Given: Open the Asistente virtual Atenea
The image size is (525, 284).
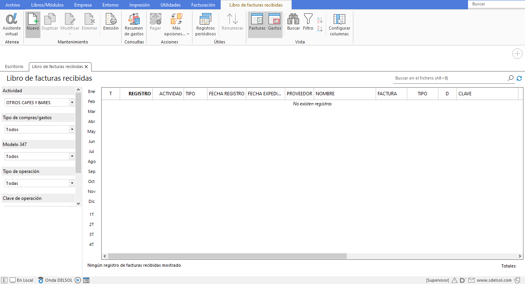Looking at the screenshot, I should 12,25.
